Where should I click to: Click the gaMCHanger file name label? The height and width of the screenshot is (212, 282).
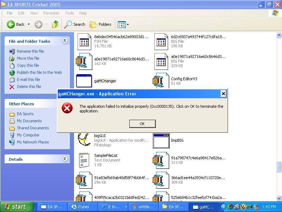coord(105,81)
